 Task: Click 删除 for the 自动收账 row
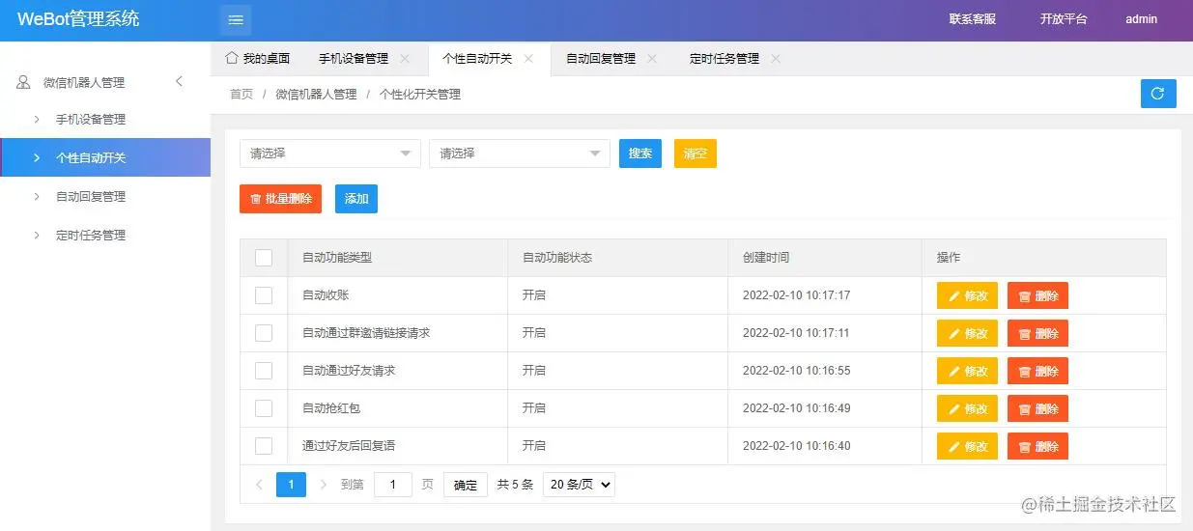point(1037,295)
